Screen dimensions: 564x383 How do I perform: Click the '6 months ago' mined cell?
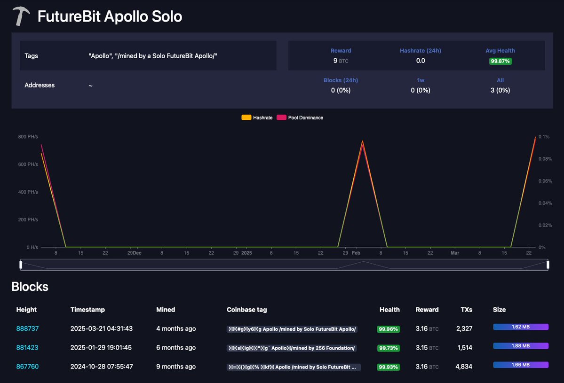tap(176, 347)
